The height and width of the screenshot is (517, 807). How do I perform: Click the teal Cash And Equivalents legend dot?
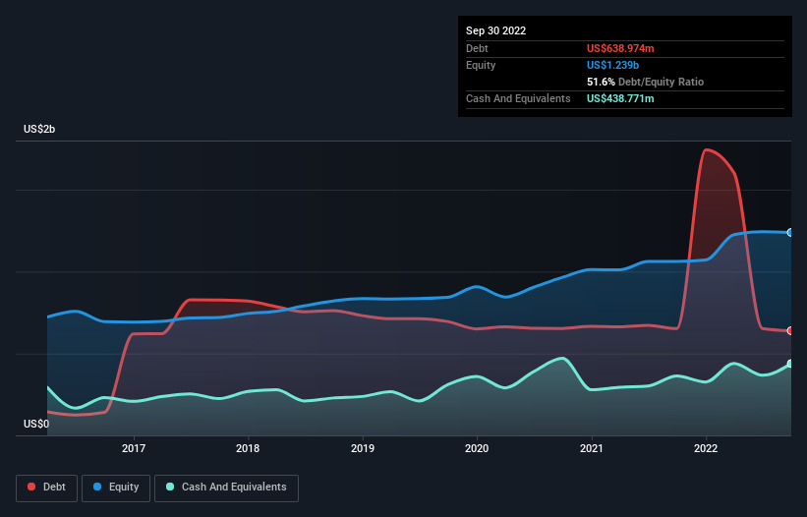[170, 487]
